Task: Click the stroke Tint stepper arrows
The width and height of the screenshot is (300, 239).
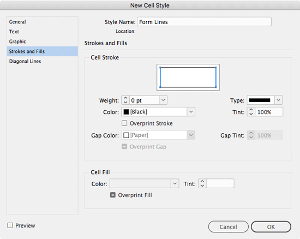Action: pyautogui.click(x=251, y=112)
